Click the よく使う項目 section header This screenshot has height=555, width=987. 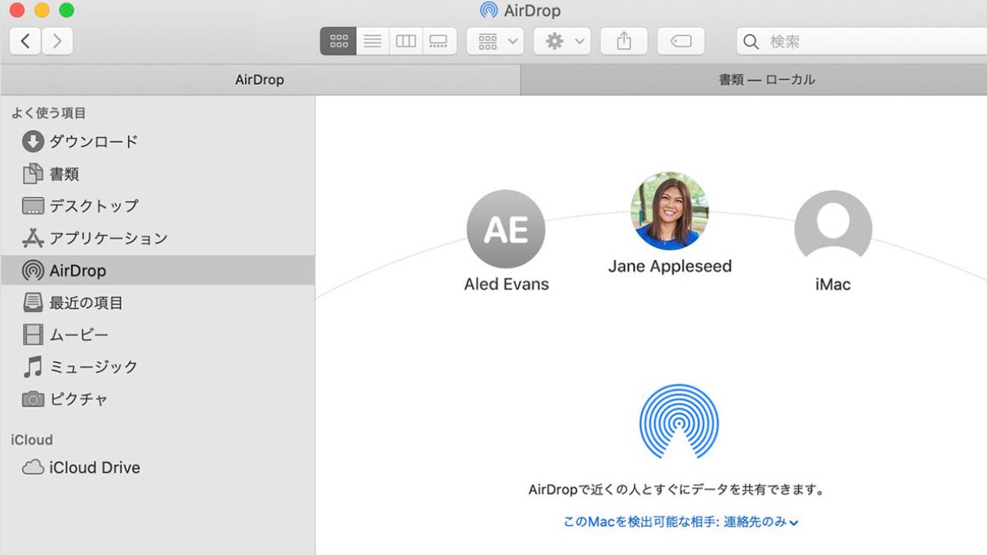tap(49, 113)
